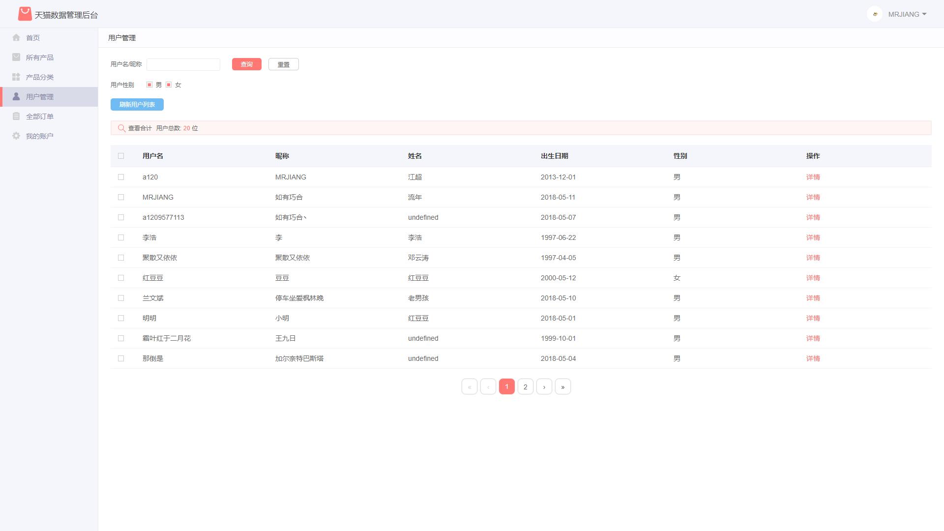Click the 天猫 shopping bag logo icon
The height and width of the screenshot is (531, 944).
click(x=25, y=14)
